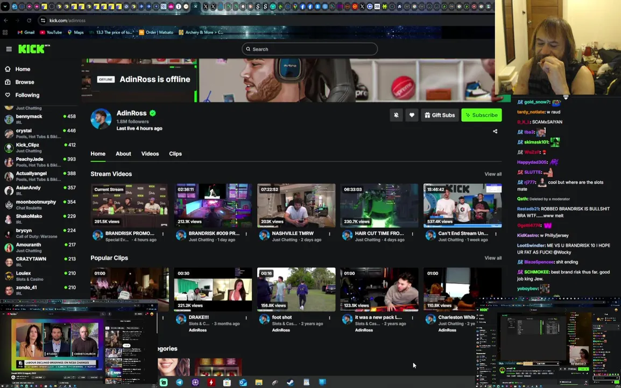
Task: Open Steam from the taskbar
Action: pos(290,383)
